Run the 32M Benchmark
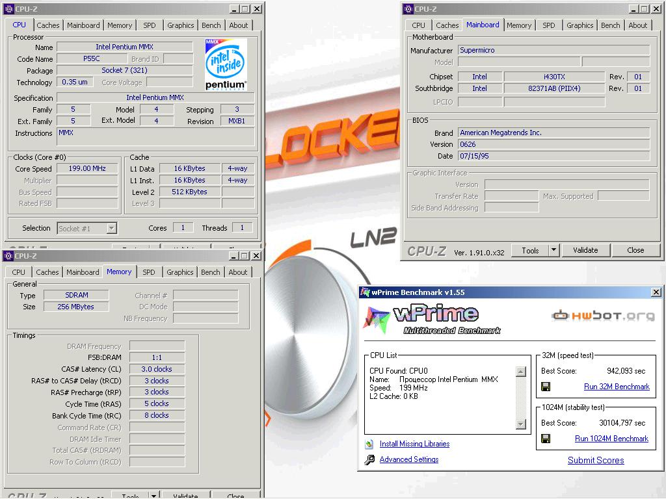666x499 pixels. (617, 387)
